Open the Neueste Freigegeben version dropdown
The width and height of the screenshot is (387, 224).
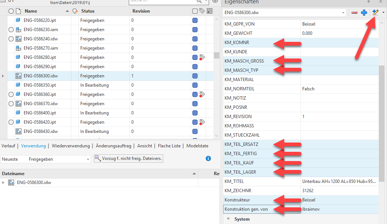coord(88,159)
